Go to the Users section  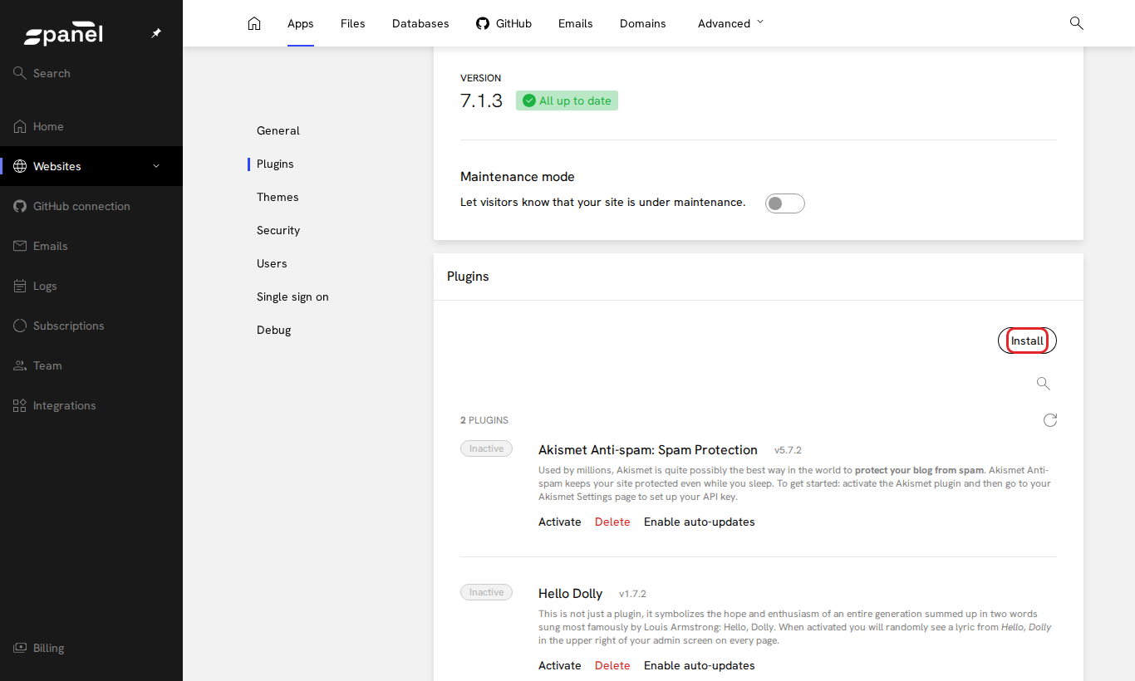tap(272, 263)
